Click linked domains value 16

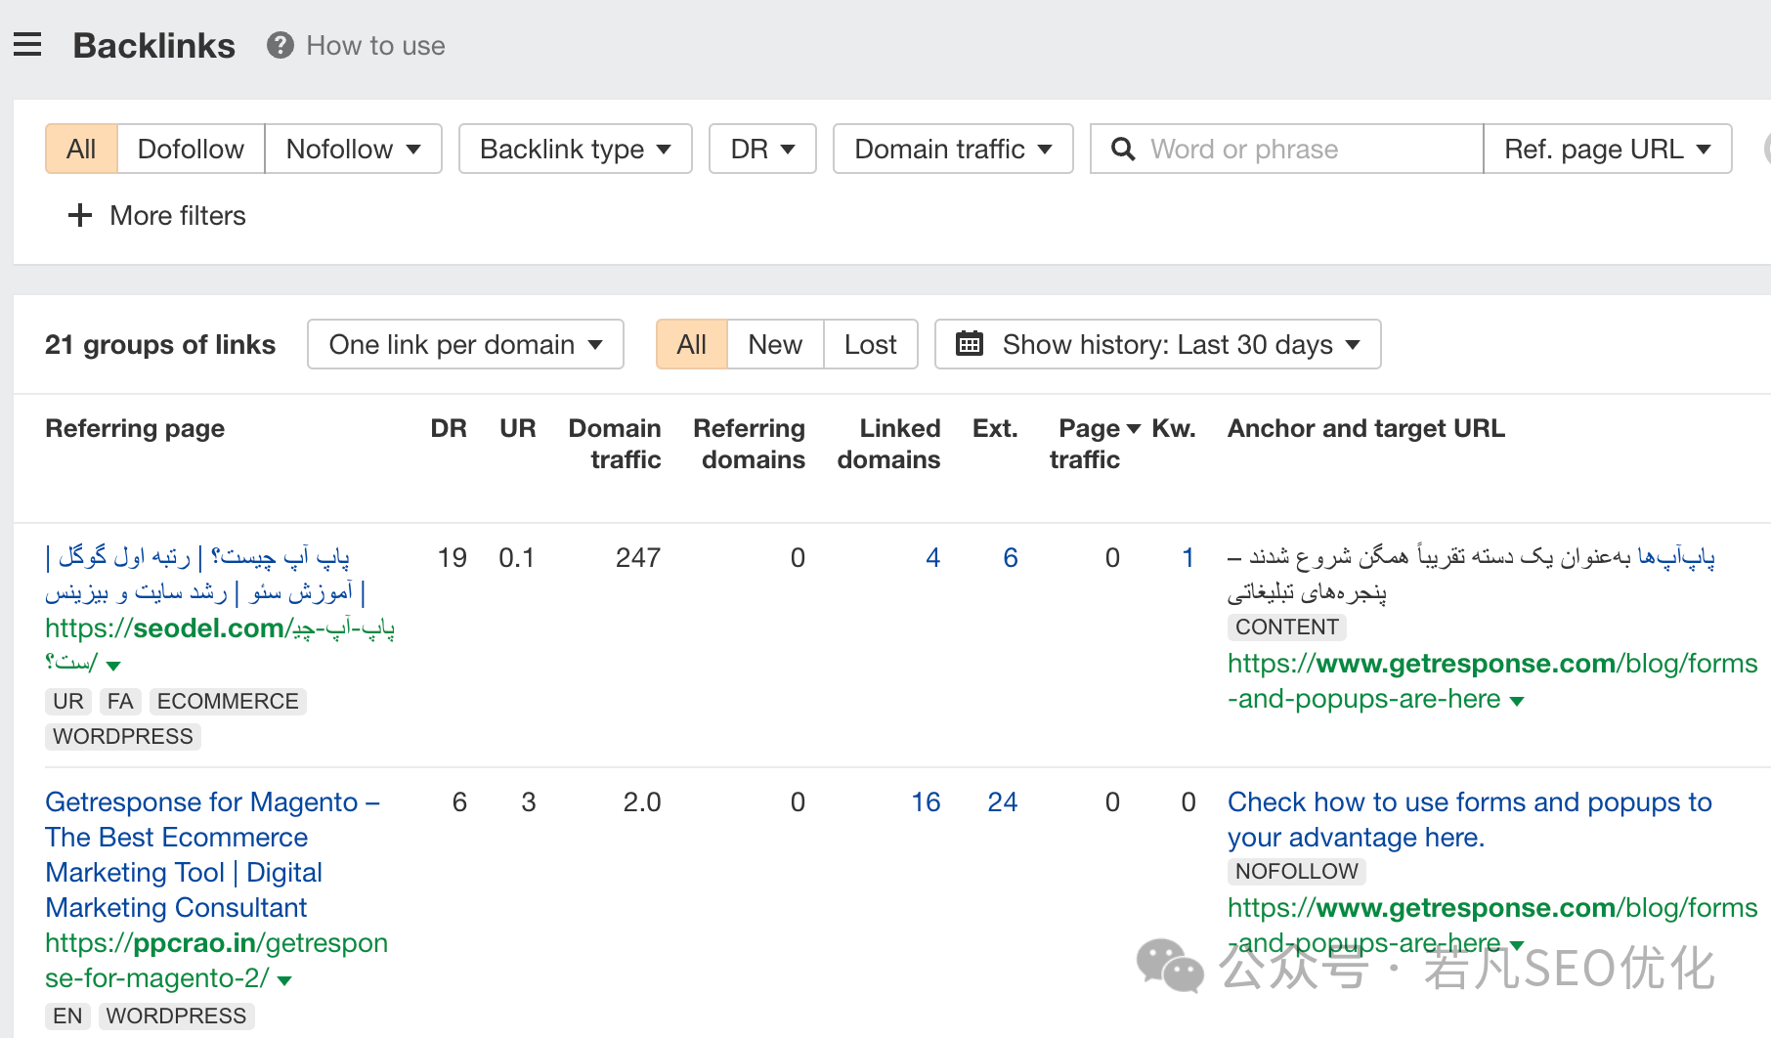click(x=926, y=802)
